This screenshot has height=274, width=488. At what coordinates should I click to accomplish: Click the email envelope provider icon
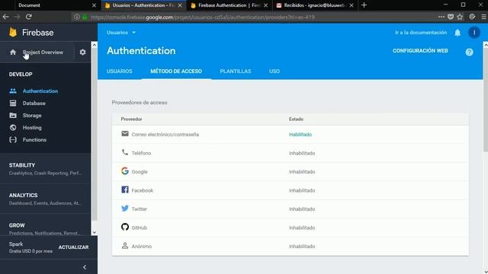(125, 134)
